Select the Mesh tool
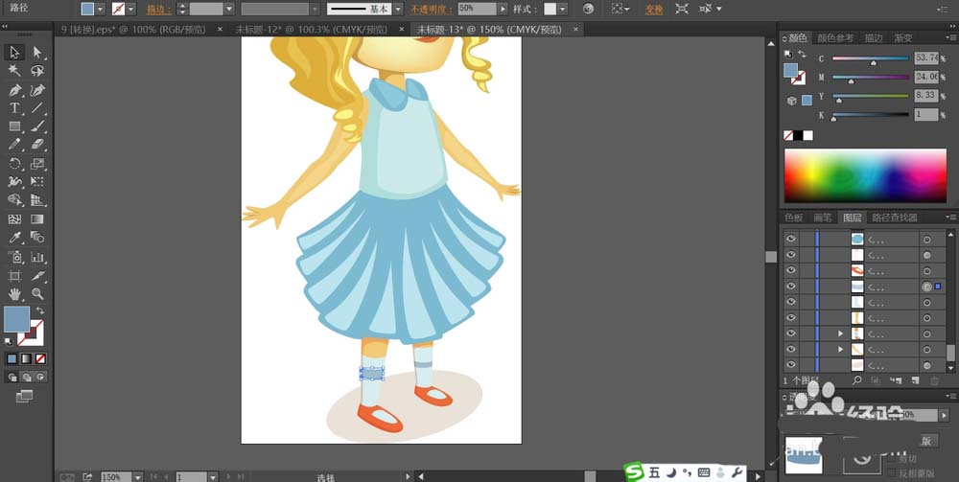Screen dimensions: 959x482 coord(14,218)
